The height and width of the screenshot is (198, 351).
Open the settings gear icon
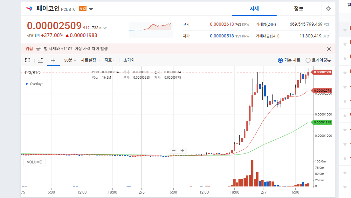coord(328,9)
